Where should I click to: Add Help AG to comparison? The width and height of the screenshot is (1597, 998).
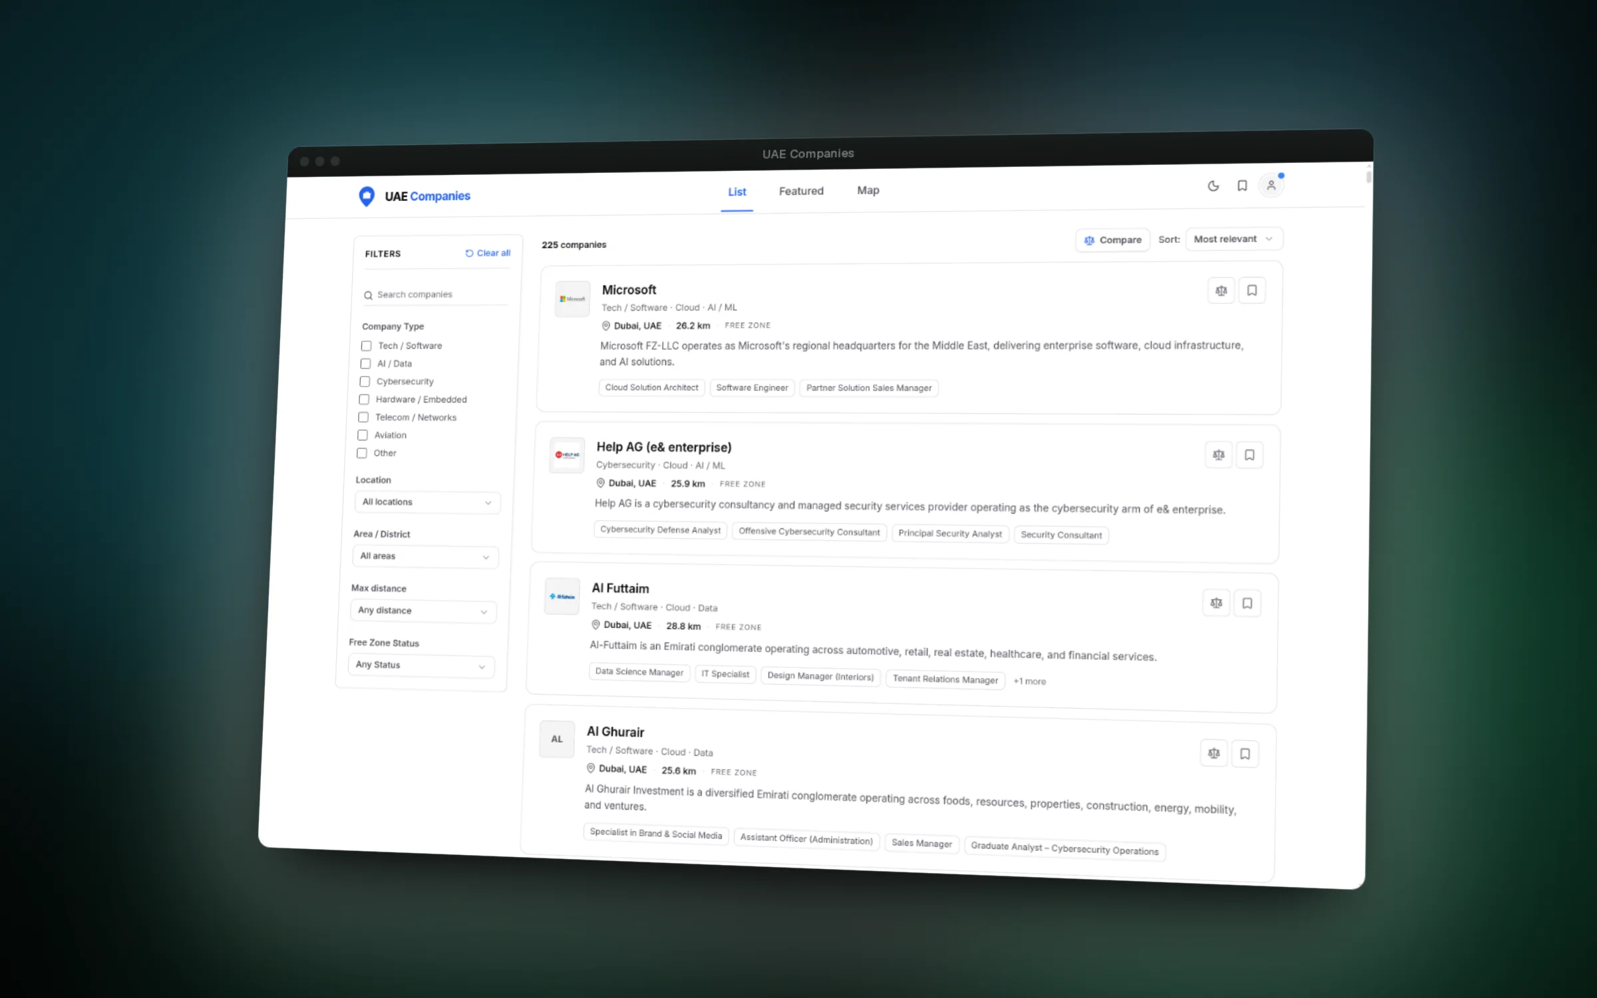(1218, 455)
